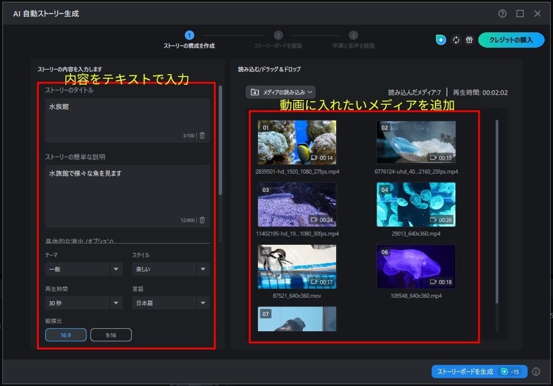553x386 pixels.
Task: Select the 16:9 aspect ratio
Action: (x=66, y=335)
